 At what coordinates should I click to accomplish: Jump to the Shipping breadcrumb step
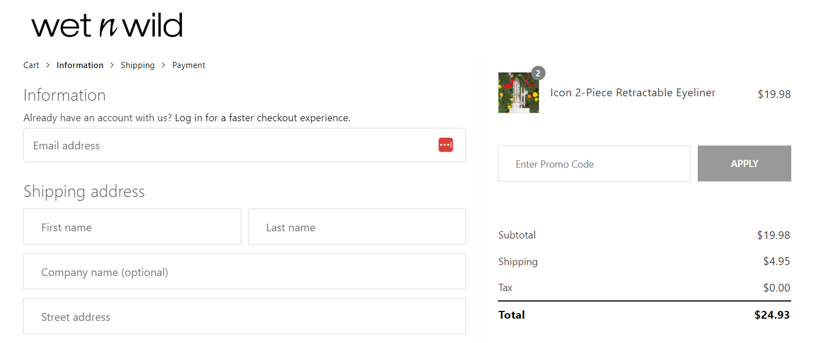(138, 65)
